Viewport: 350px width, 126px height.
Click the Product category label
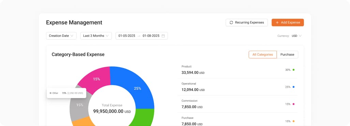click(187, 66)
